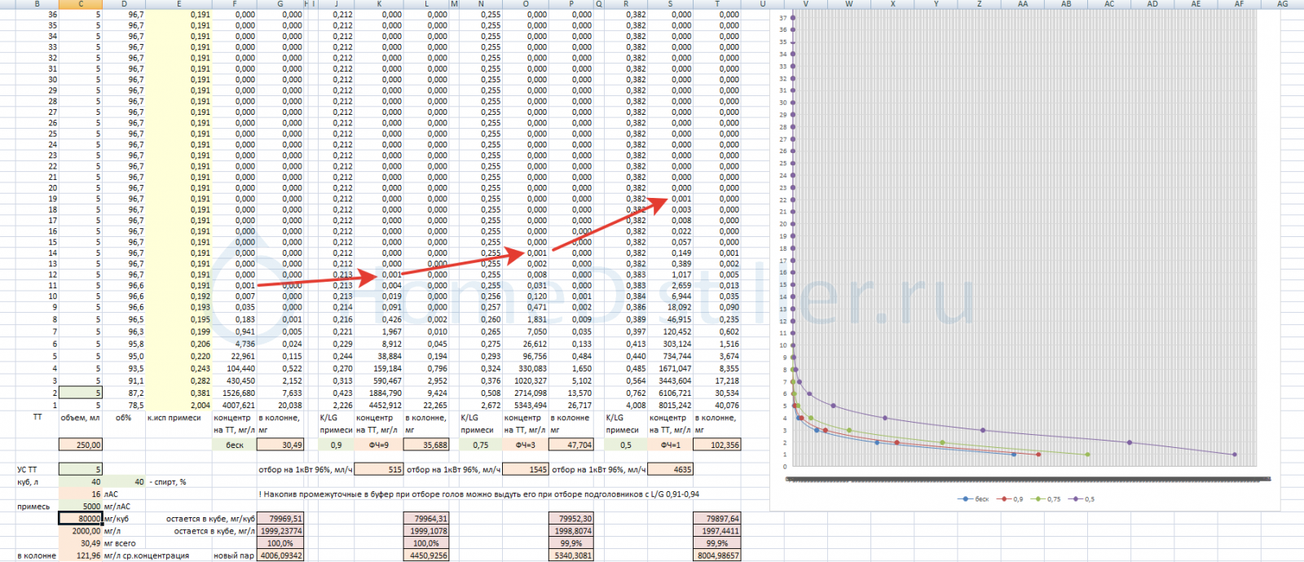Select column T header

point(717,4)
